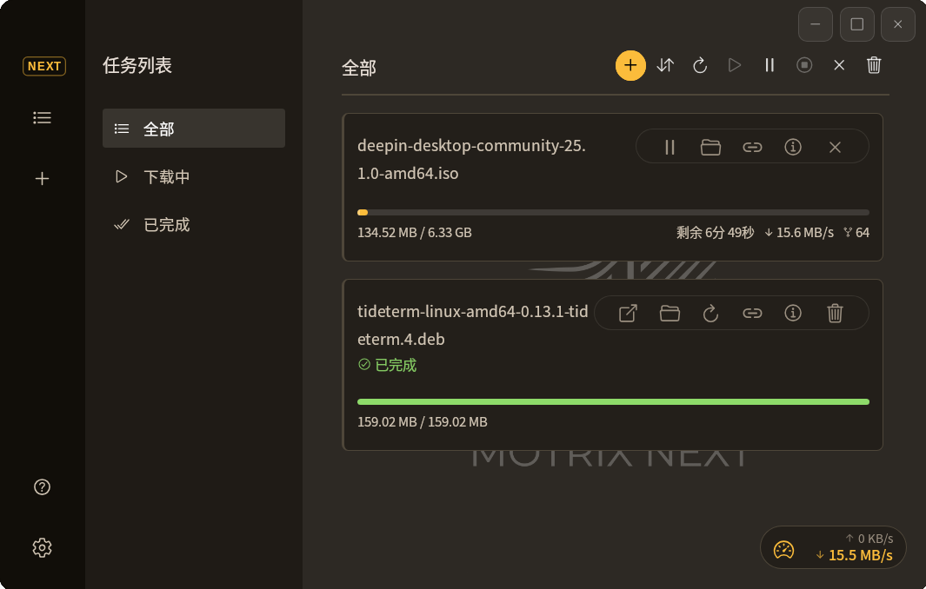Toggle sort order of the task list
Viewport: 926px width, 589px height.
coord(665,65)
